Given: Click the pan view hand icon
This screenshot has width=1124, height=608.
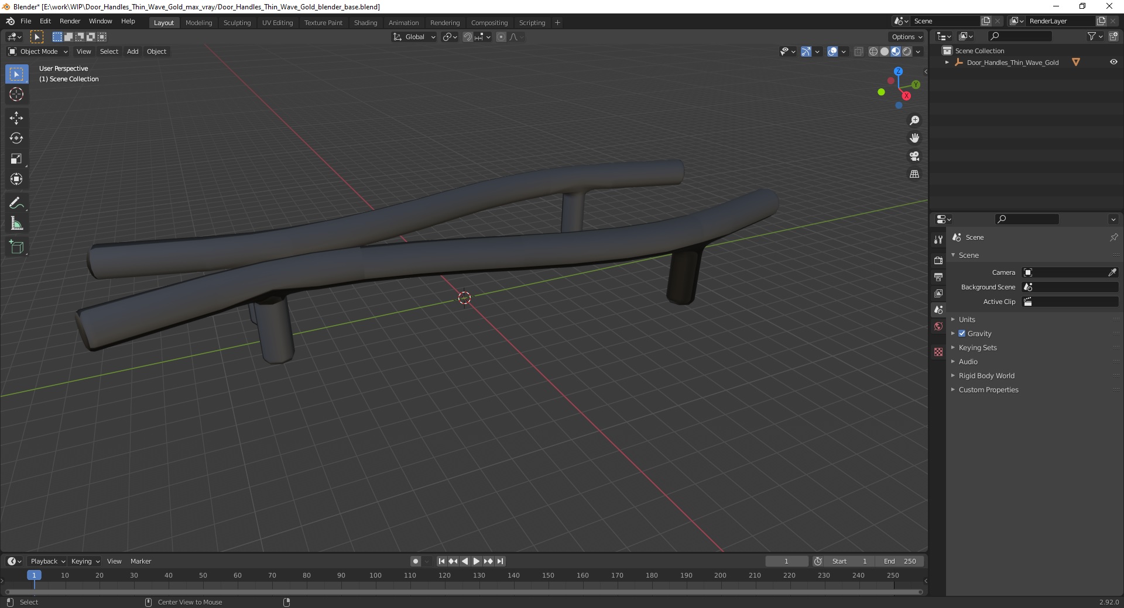Looking at the screenshot, I should point(914,138).
